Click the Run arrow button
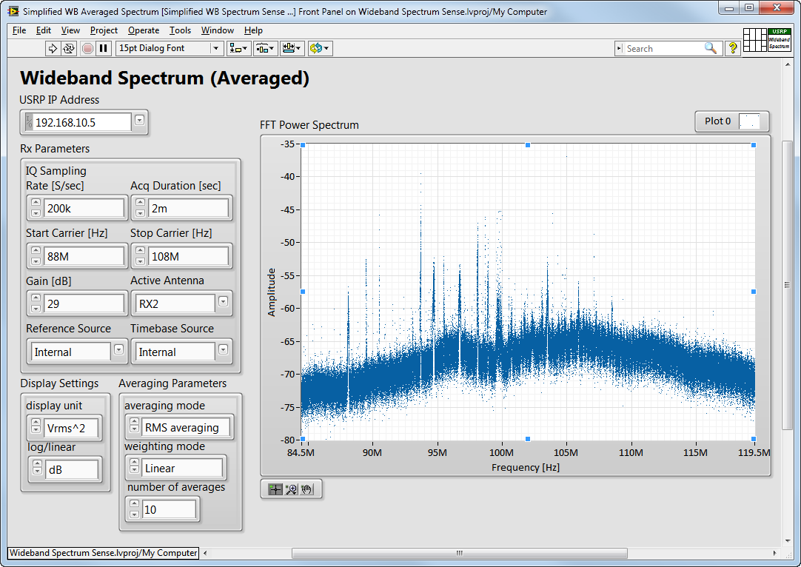 pos(52,48)
